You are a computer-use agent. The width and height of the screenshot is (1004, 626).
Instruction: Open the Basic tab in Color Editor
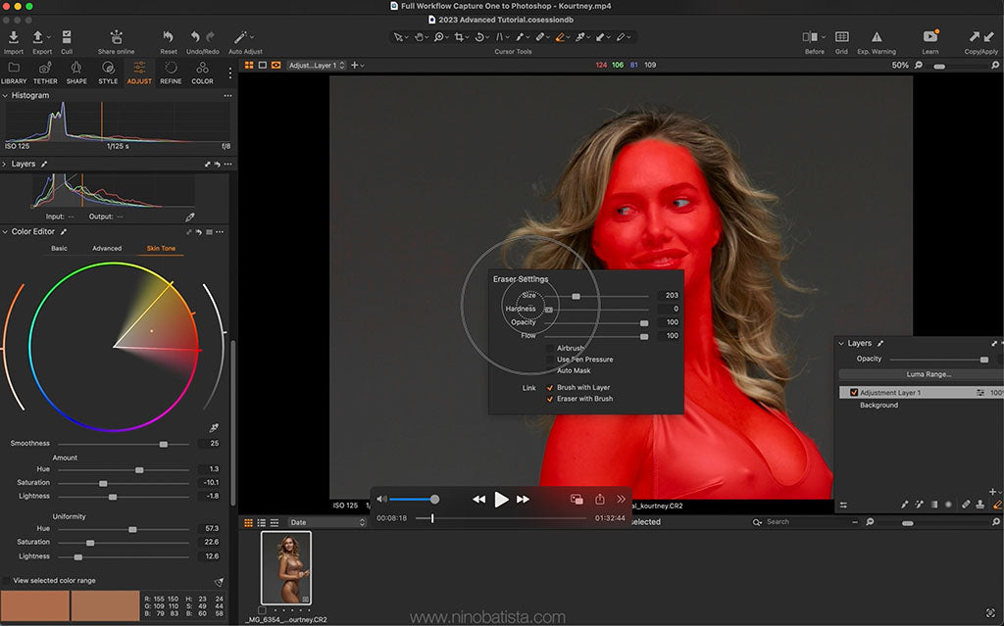click(59, 248)
